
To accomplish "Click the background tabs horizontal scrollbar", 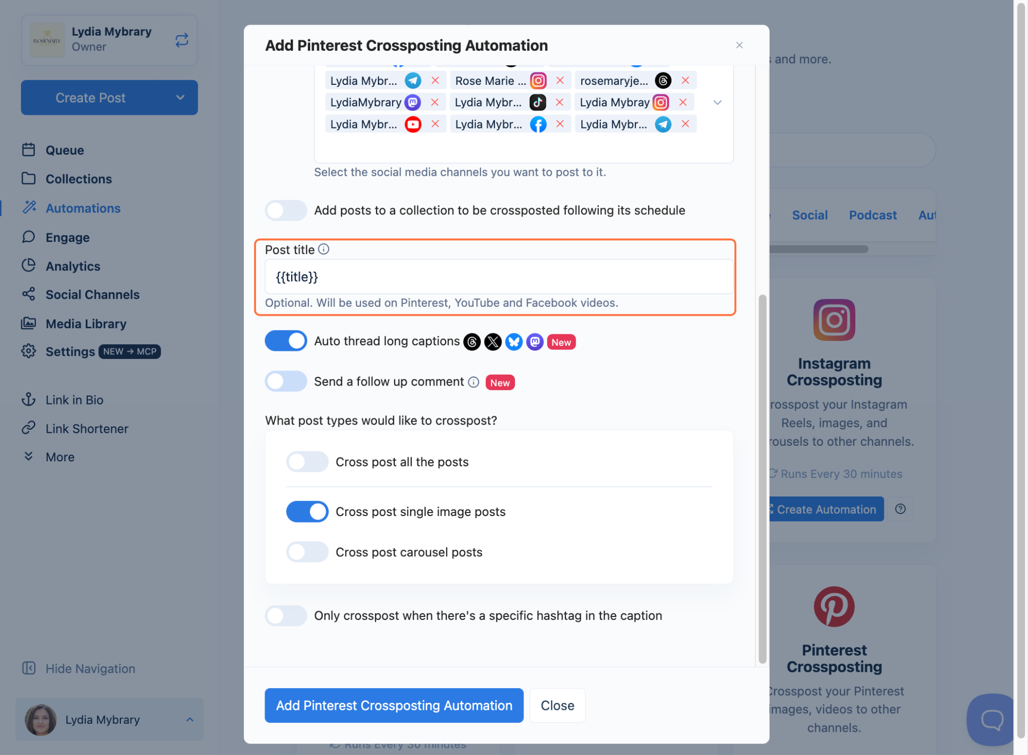I will click(819, 249).
